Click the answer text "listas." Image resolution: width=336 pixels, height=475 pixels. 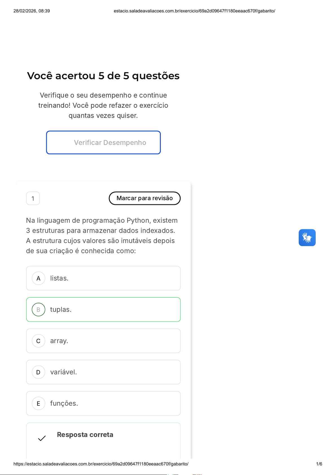click(59, 278)
